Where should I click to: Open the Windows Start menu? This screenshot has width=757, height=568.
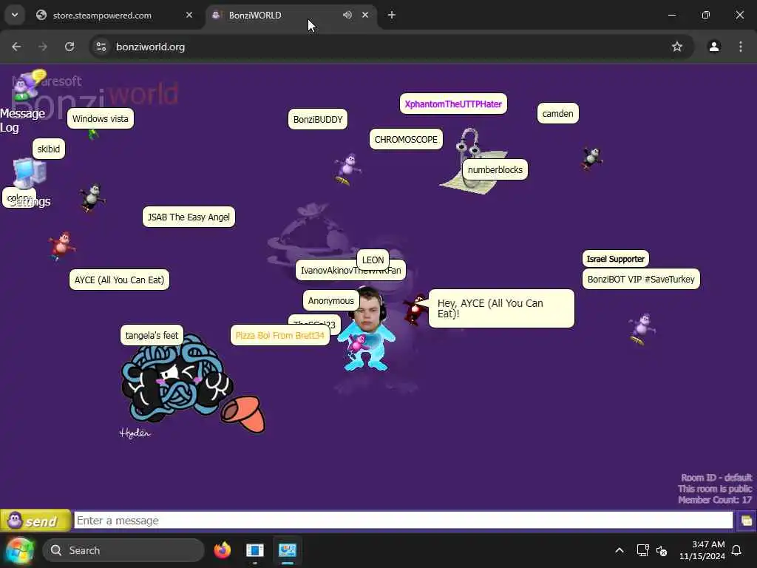coord(20,550)
